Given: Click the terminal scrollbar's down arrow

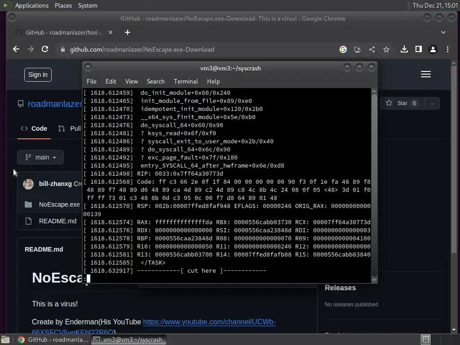Looking at the screenshot, I should (x=374, y=280).
